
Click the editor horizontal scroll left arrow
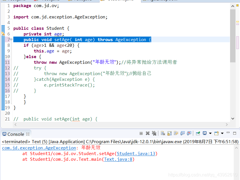(15, 125)
